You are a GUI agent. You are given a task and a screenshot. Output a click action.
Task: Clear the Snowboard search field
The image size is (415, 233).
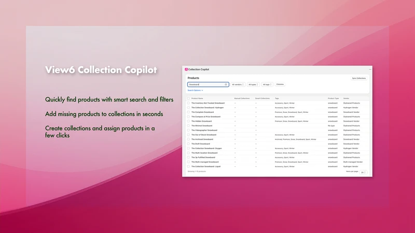coord(226,84)
